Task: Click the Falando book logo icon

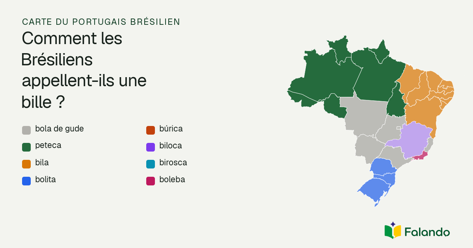Action: pyautogui.click(x=393, y=230)
